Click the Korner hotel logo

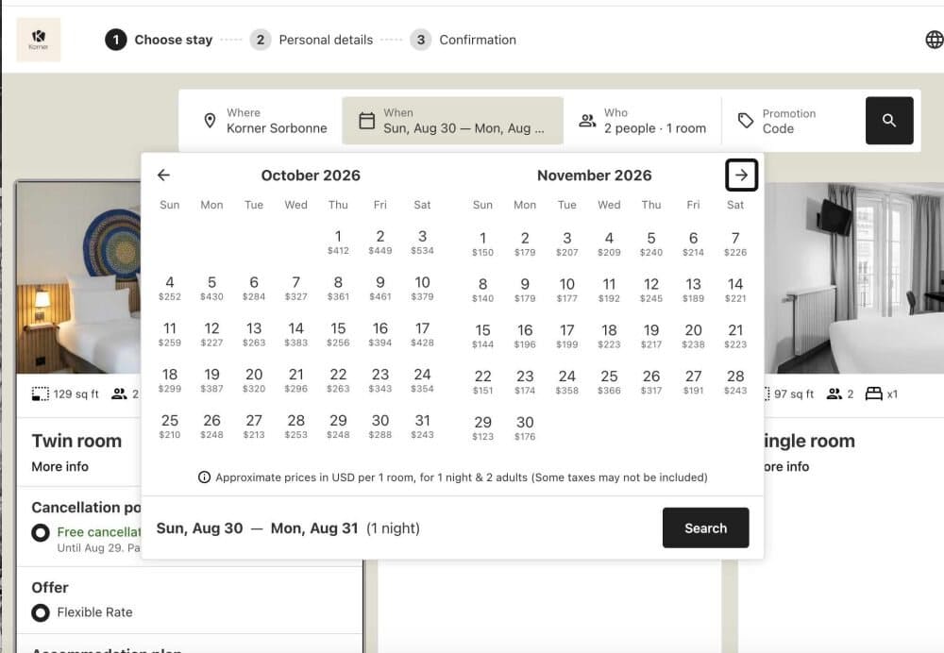click(39, 40)
